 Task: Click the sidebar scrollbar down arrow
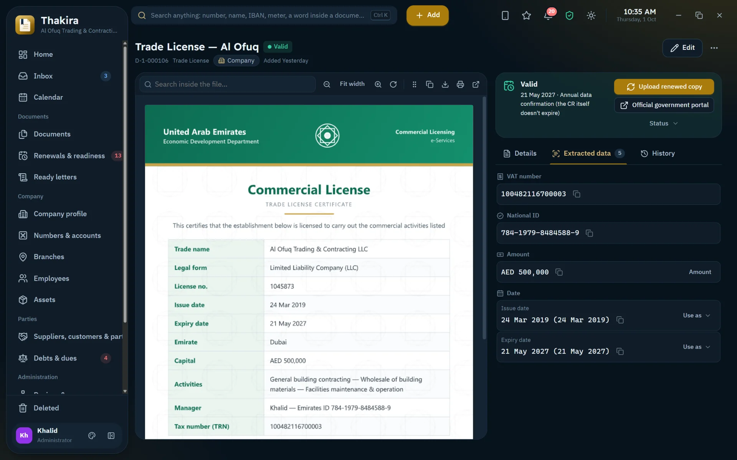tap(125, 391)
